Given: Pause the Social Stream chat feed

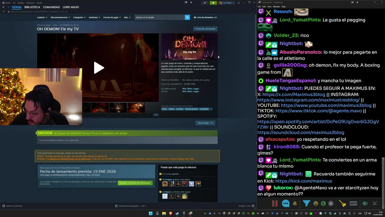Looking at the screenshot, I should [275, 203].
